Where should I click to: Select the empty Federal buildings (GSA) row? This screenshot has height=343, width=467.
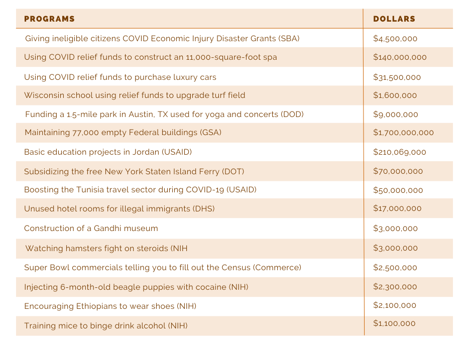click(123, 133)
